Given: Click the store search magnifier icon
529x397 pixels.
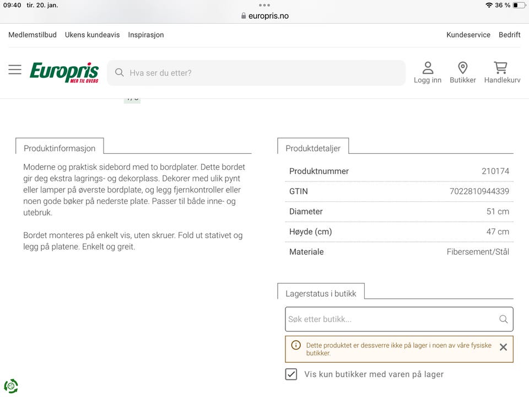Looking at the screenshot, I should (503, 319).
